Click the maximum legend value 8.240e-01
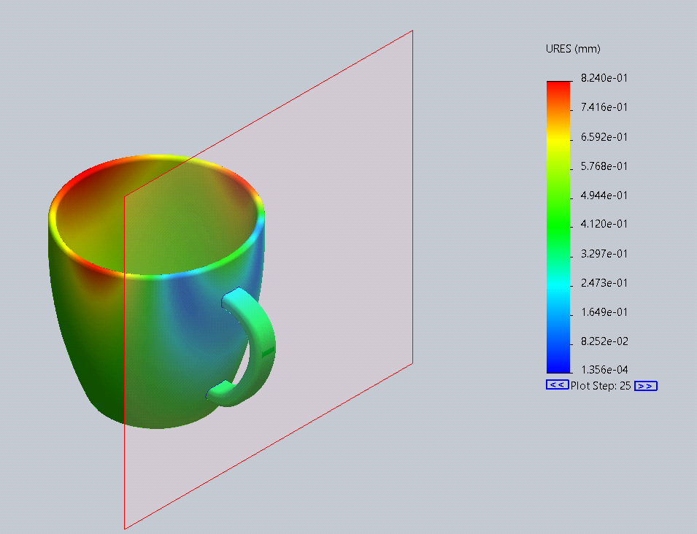 coord(604,78)
